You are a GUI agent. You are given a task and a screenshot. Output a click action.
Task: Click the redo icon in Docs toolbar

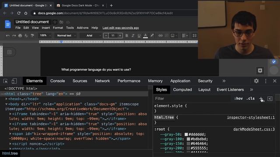[14, 36]
